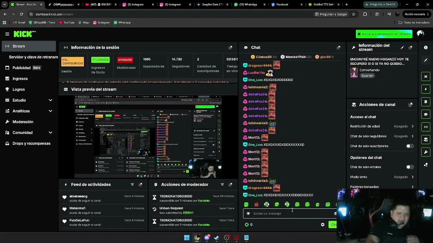Open Chat de solo-seguidores options
The width and height of the screenshot is (433, 243).
click(382, 136)
